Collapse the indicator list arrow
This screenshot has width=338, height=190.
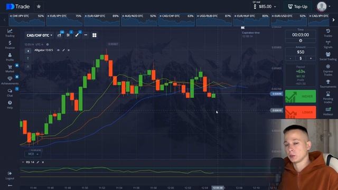pyautogui.click(x=28, y=51)
